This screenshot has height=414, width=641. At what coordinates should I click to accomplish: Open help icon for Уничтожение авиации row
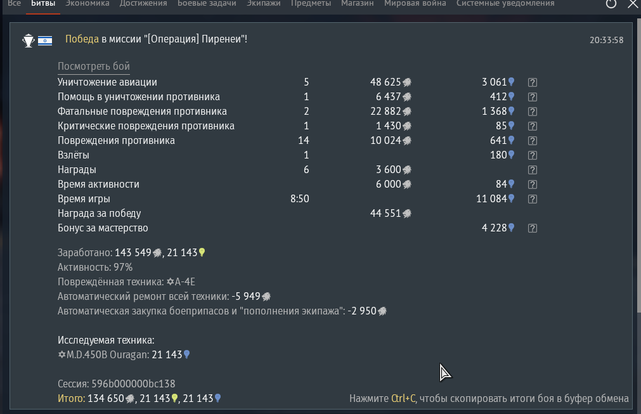(x=533, y=82)
